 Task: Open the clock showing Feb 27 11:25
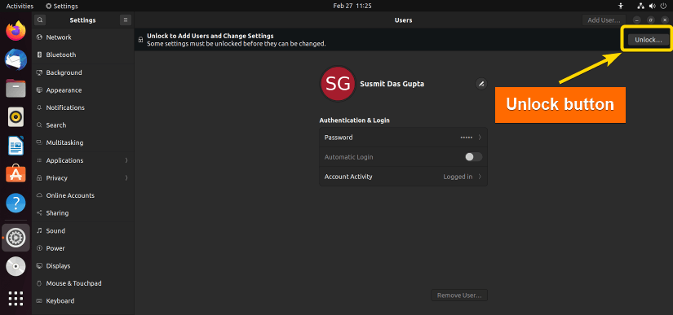coord(352,6)
